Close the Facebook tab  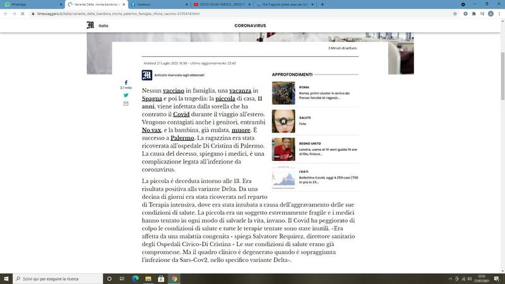click(x=186, y=4)
